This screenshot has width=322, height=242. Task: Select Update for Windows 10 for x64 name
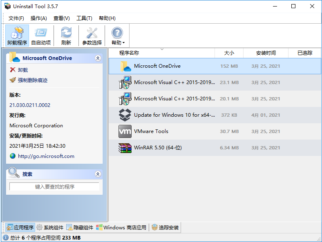(x=174, y=115)
